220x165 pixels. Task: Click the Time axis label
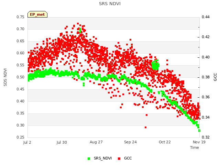tap(194, 147)
